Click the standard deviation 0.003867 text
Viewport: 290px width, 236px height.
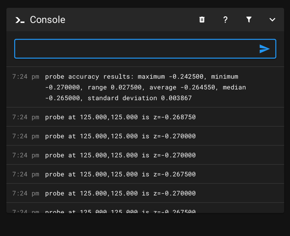click(140, 98)
